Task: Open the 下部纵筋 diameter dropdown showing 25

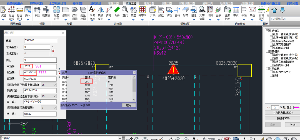Action: 49,96
